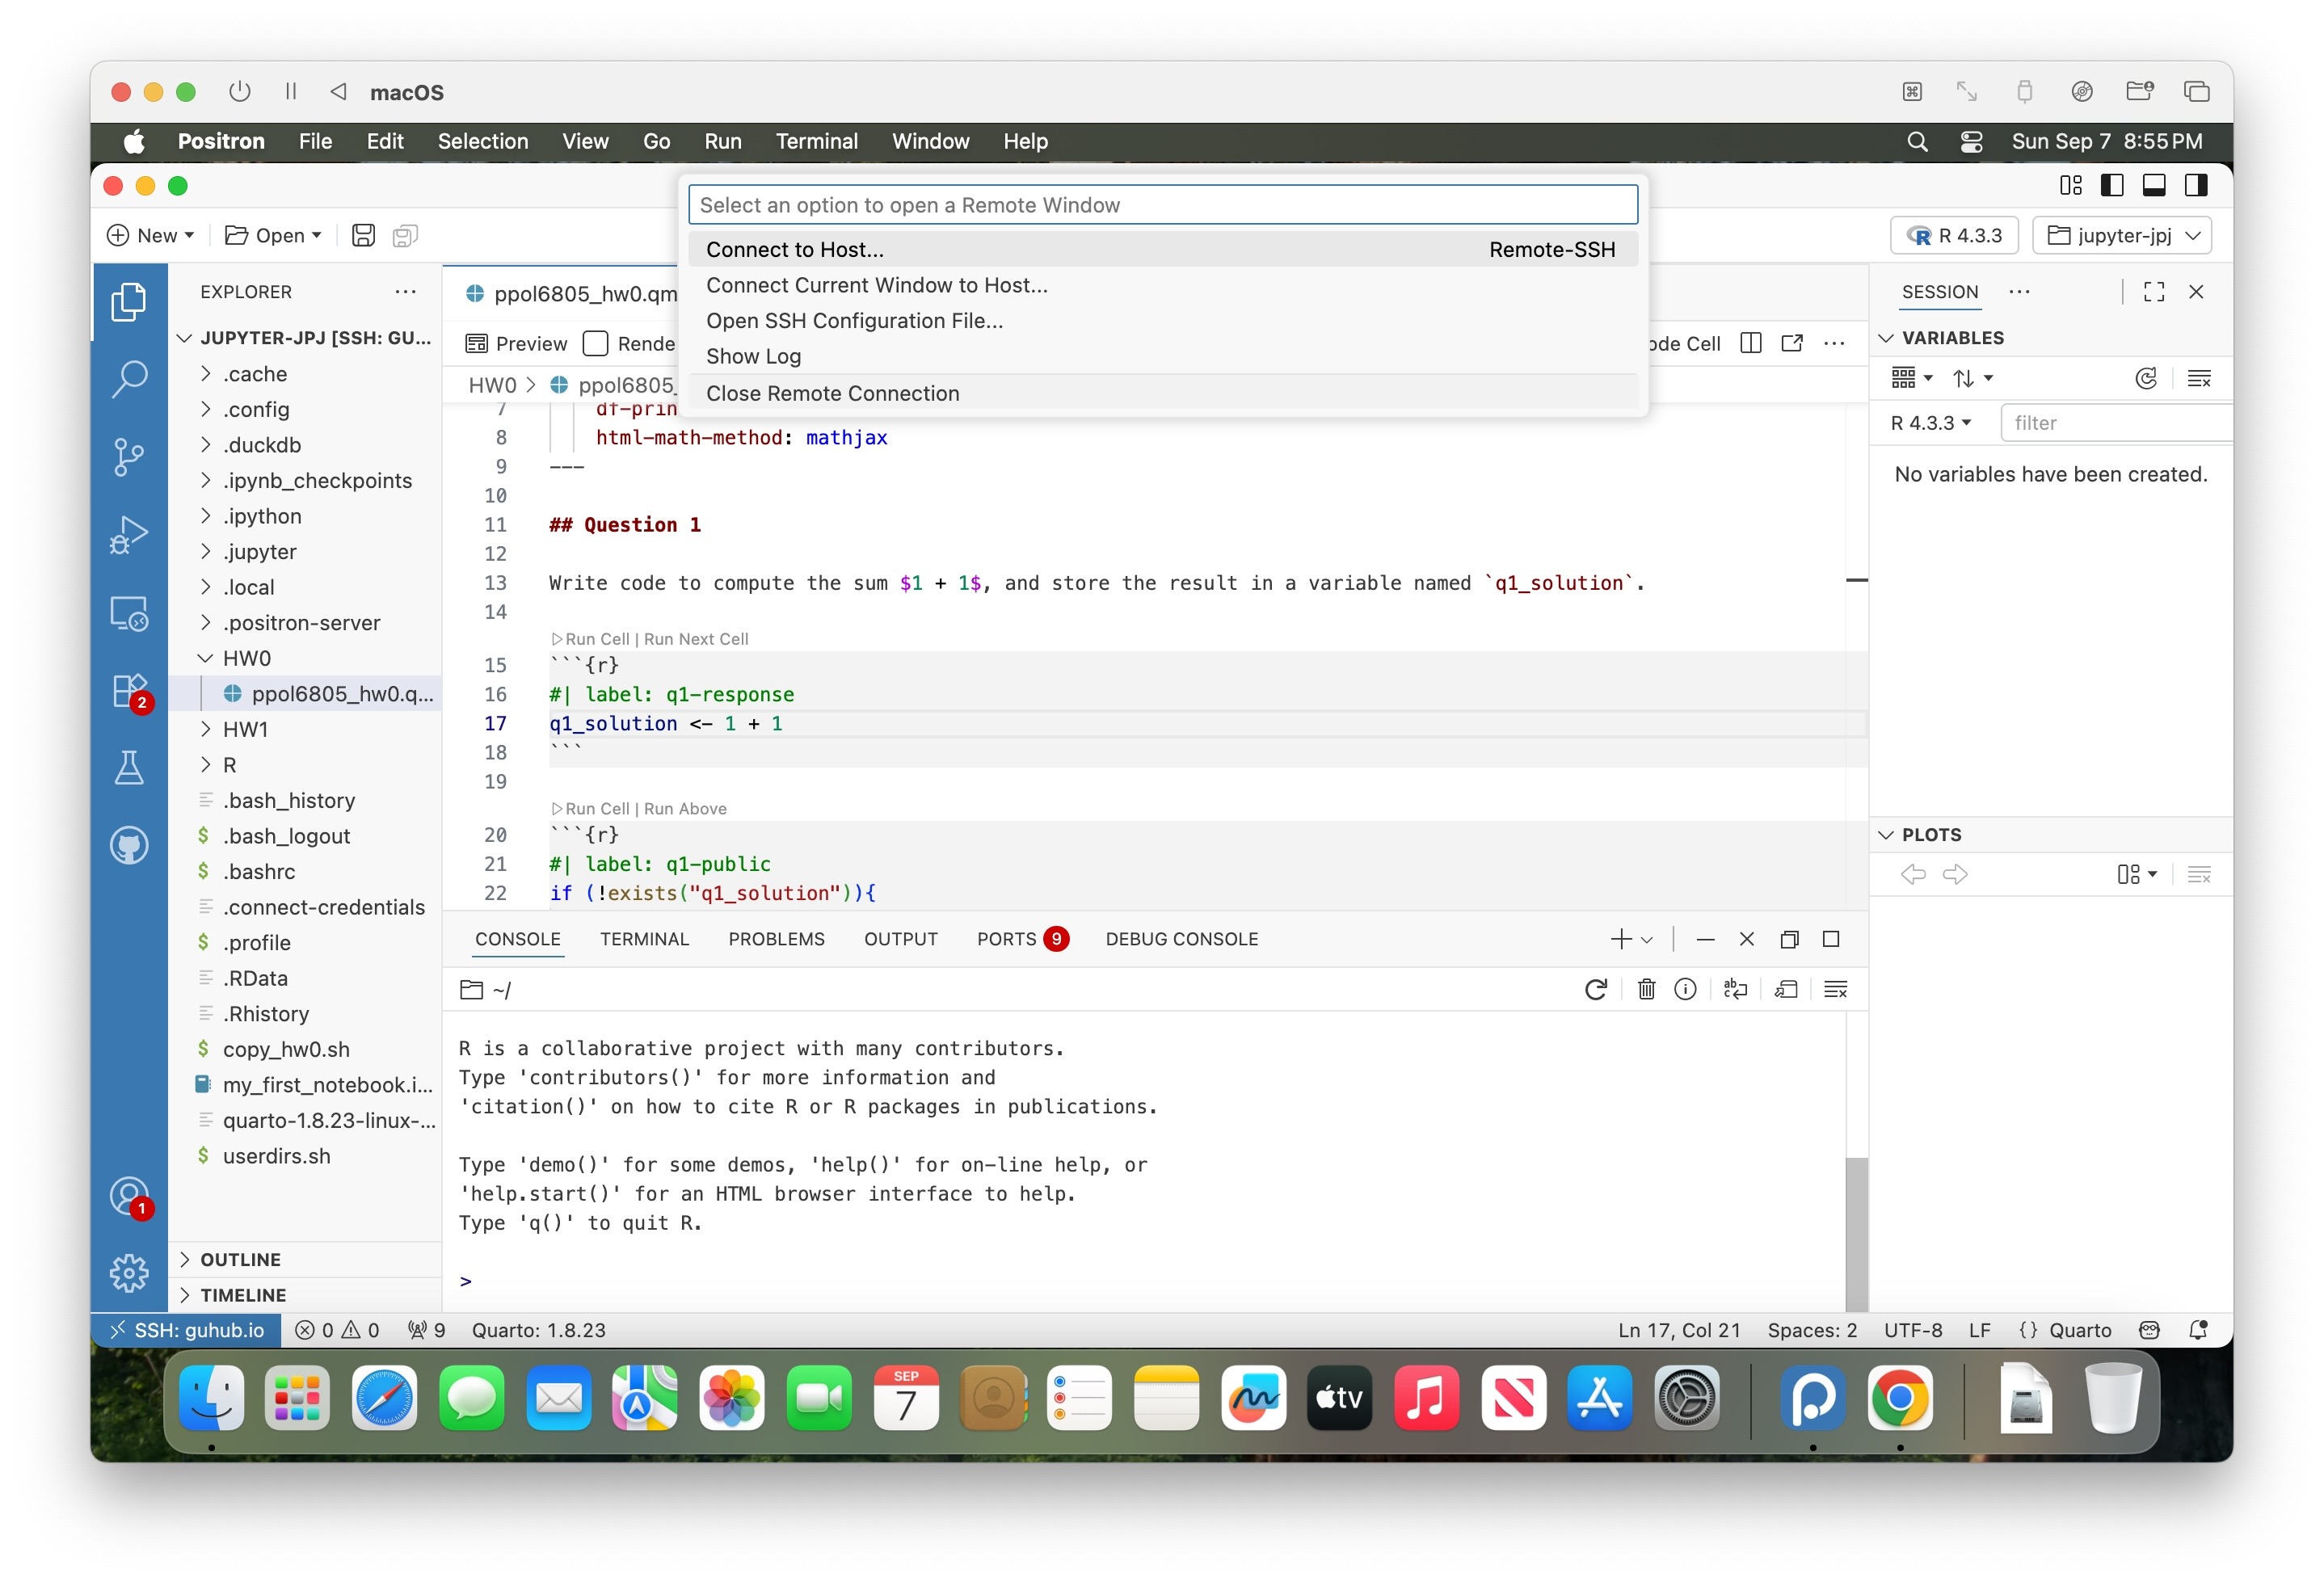Maximize the bottom panel size
The image size is (2324, 1582).
pyautogui.click(x=1831, y=939)
